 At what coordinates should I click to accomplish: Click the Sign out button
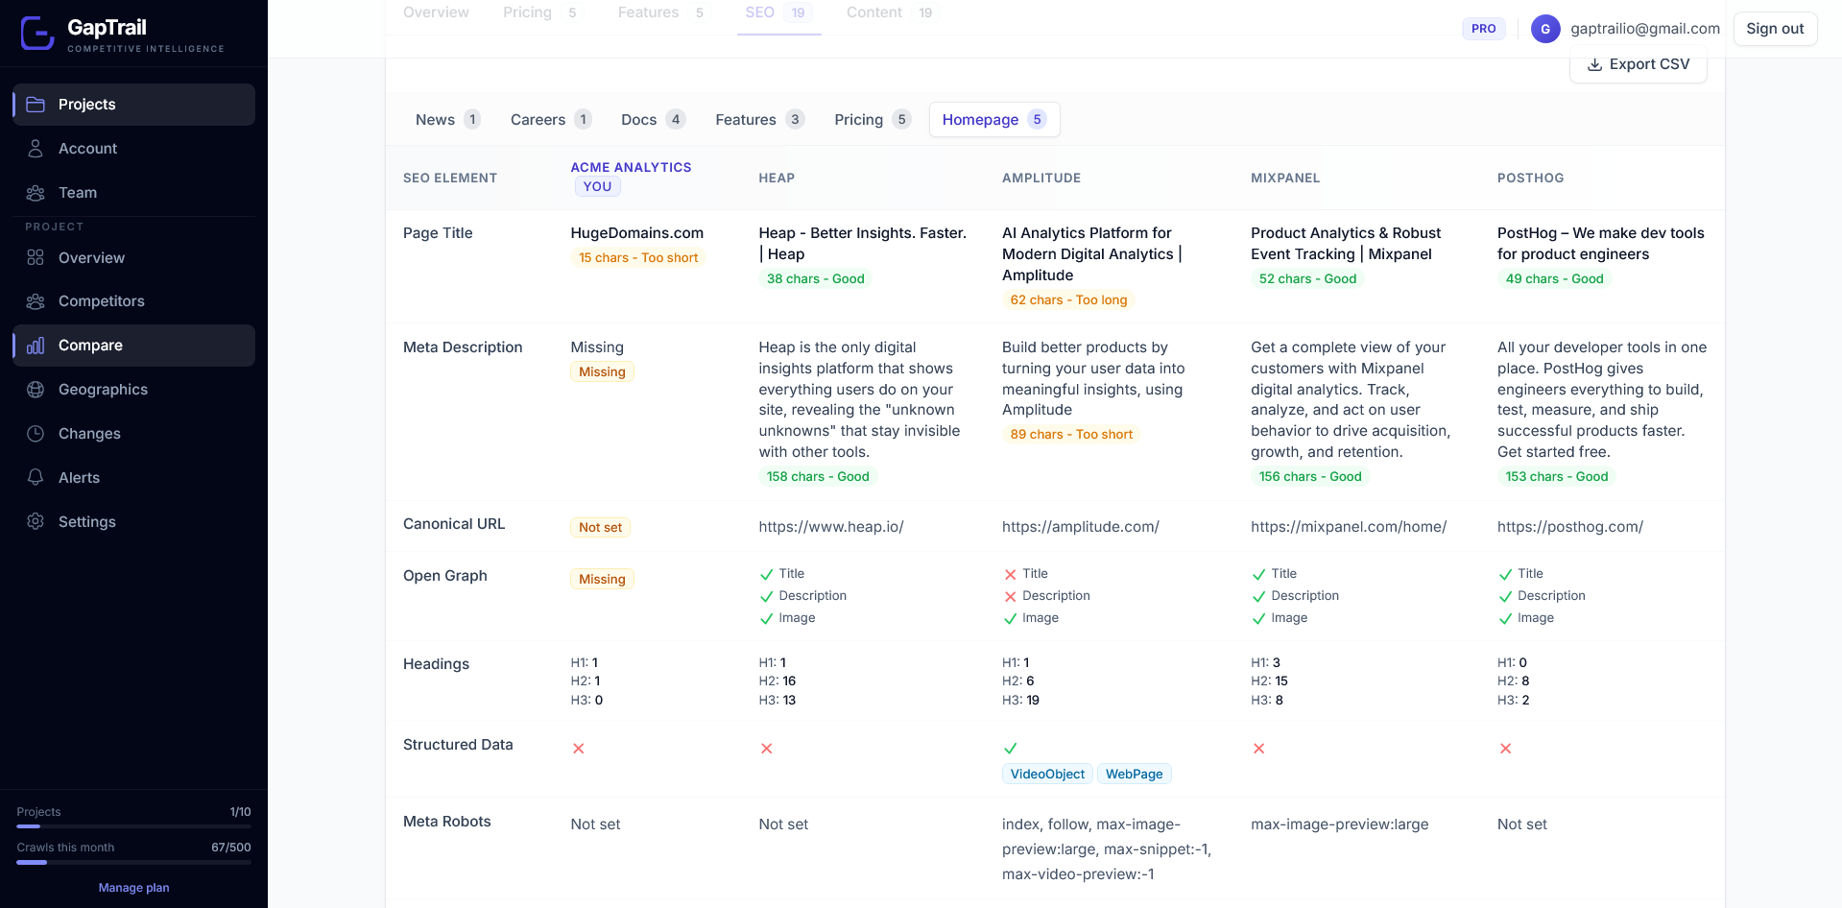1775,29
